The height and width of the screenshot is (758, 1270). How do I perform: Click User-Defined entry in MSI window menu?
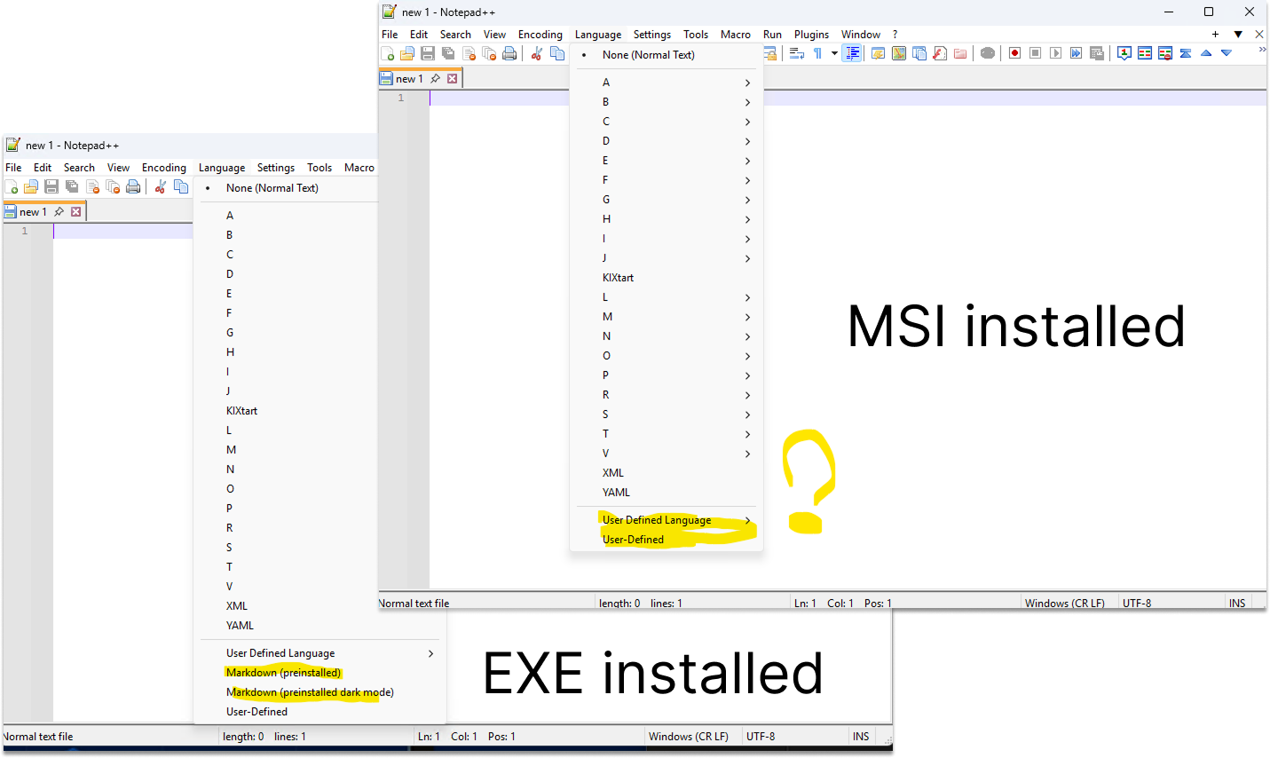point(633,540)
